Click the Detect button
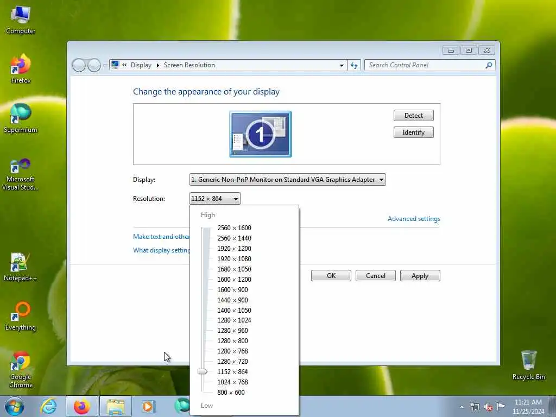Screen dimensions: 556x417 click(x=413, y=115)
